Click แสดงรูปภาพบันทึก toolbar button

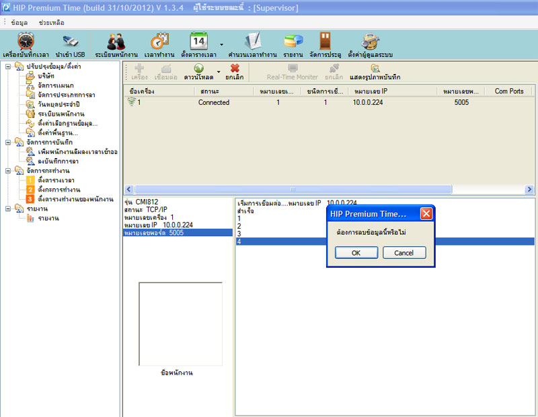(375, 73)
